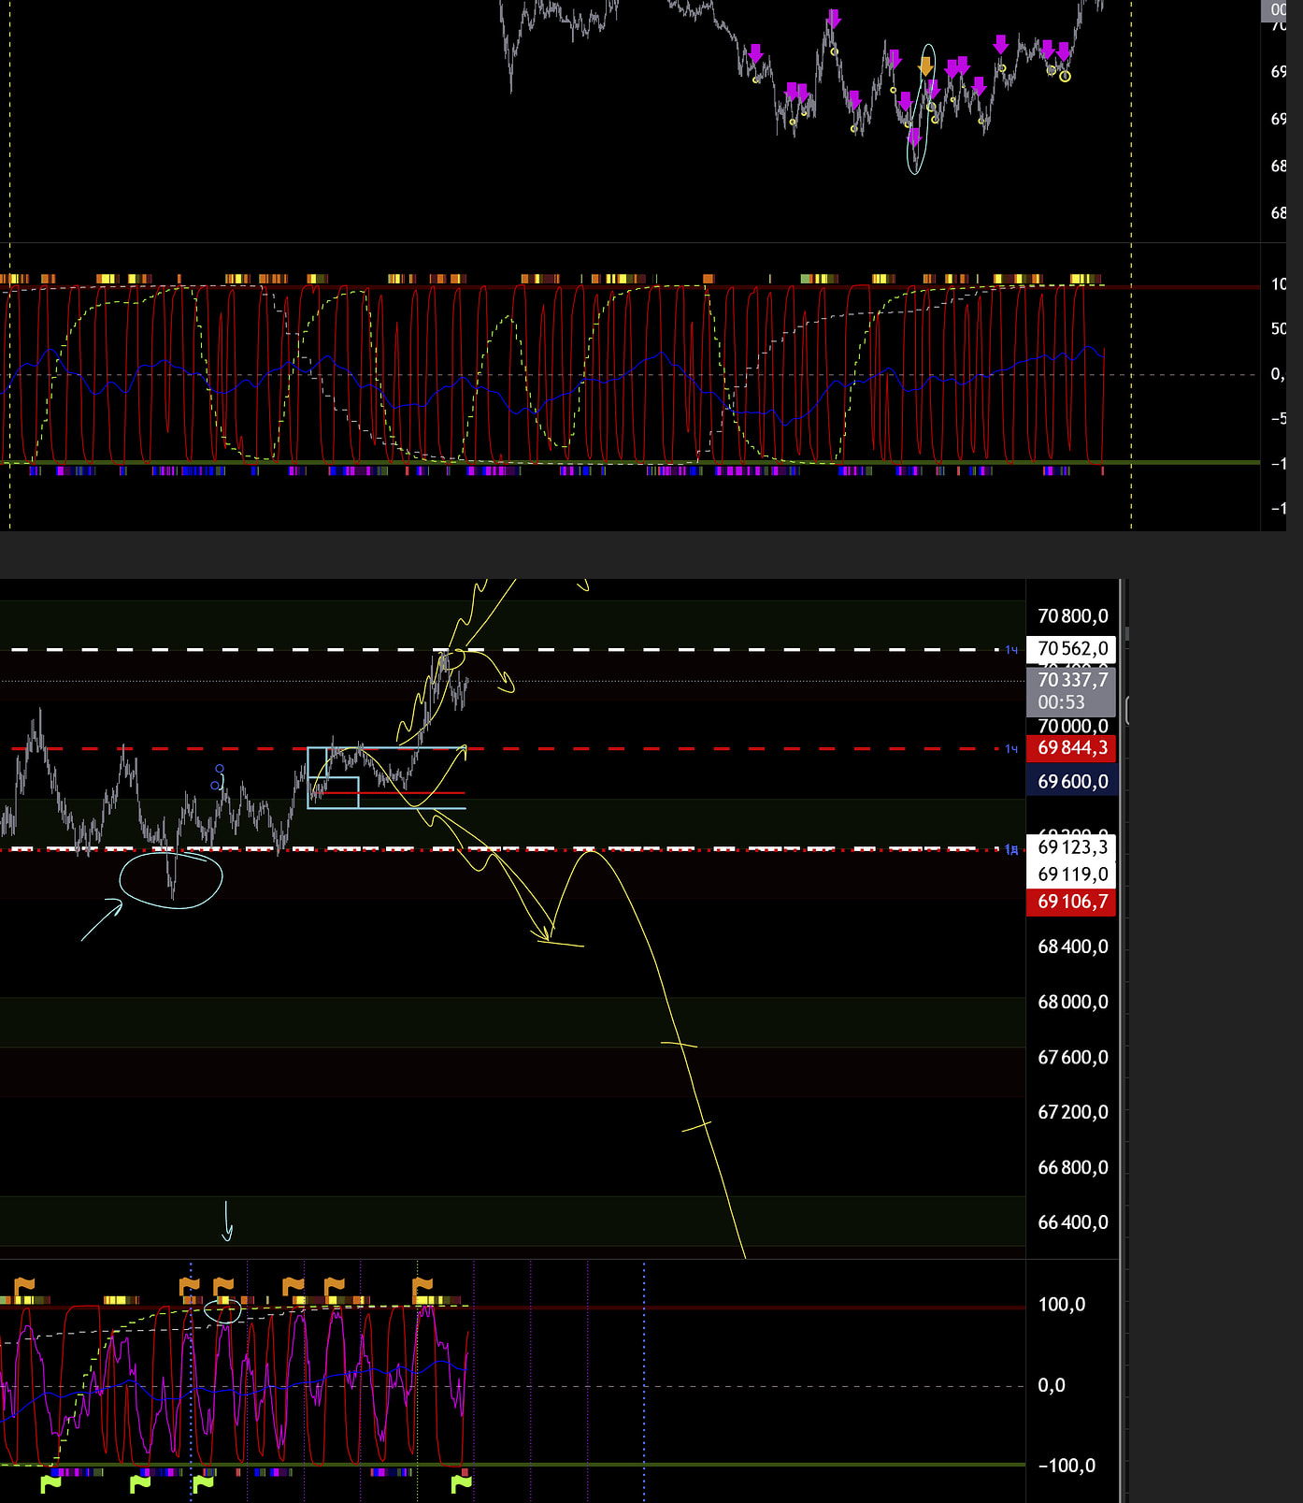1303x1503 pixels.
Task: Click the current price 70 337,7 label
Action: 1071,681
